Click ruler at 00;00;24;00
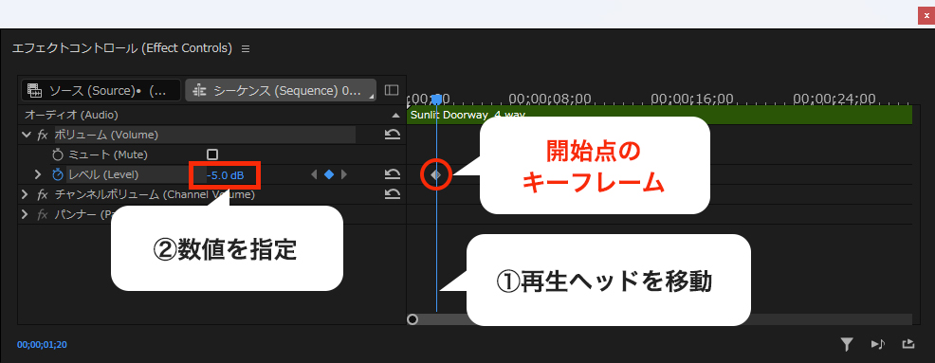 point(834,99)
